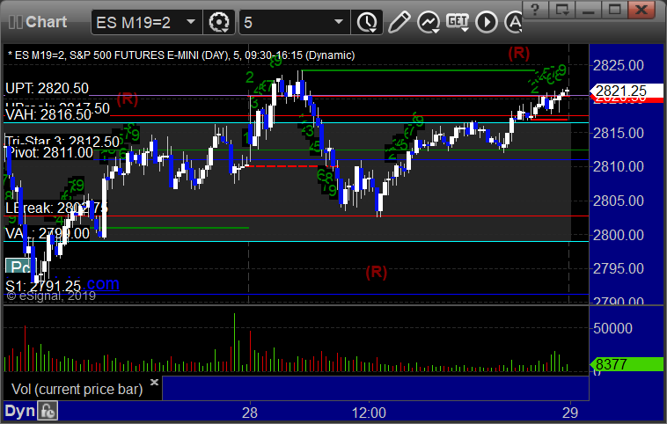Open the studies line-chart icon
667x424 pixels.
[x=428, y=20]
